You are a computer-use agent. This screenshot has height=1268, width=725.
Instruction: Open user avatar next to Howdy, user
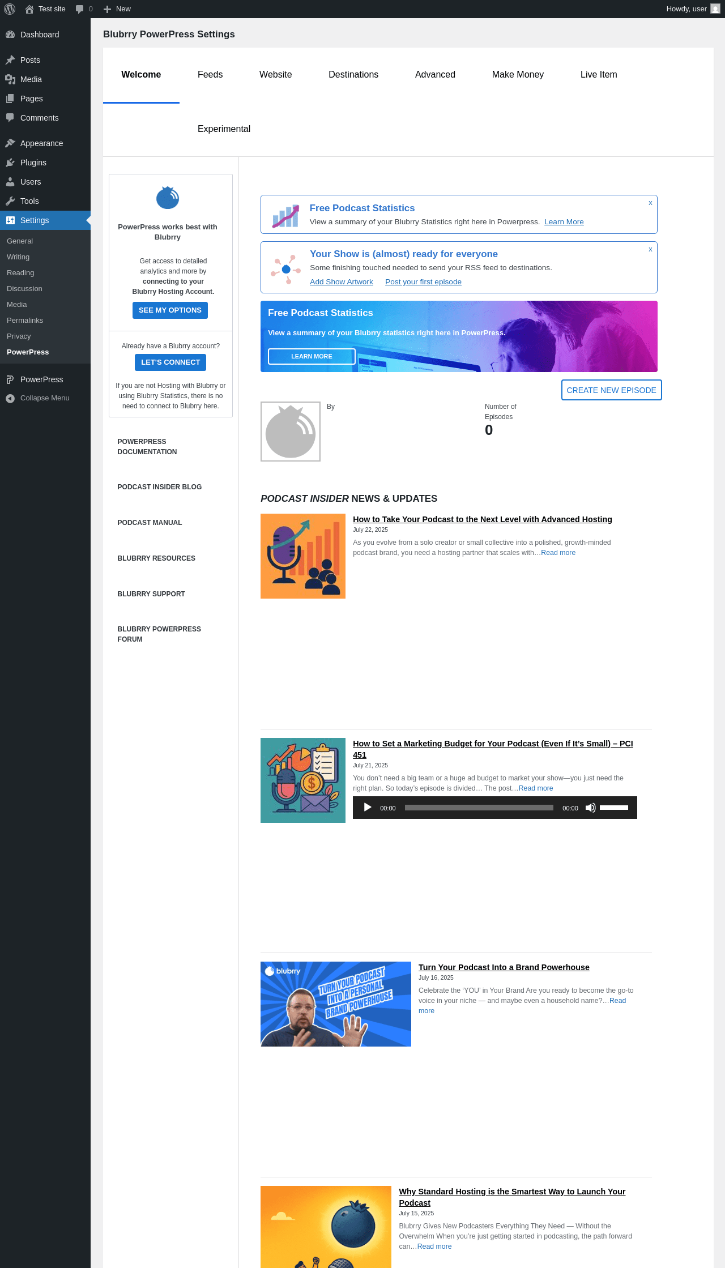click(715, 9)
